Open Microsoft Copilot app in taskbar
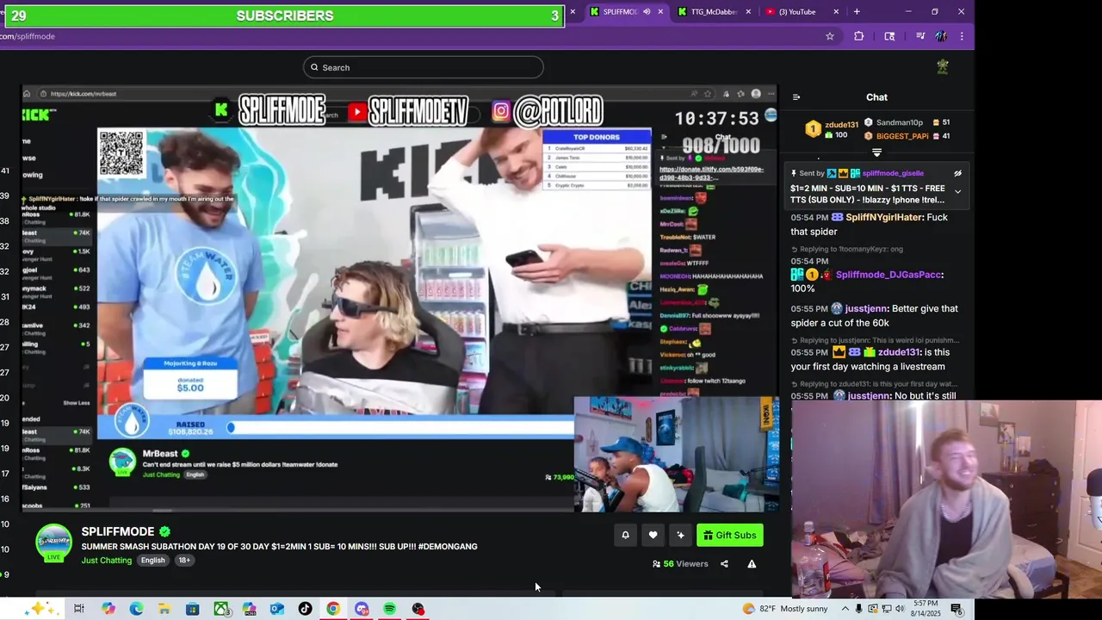This screenshot has width=1102, height=620. [x=108, y=609]
